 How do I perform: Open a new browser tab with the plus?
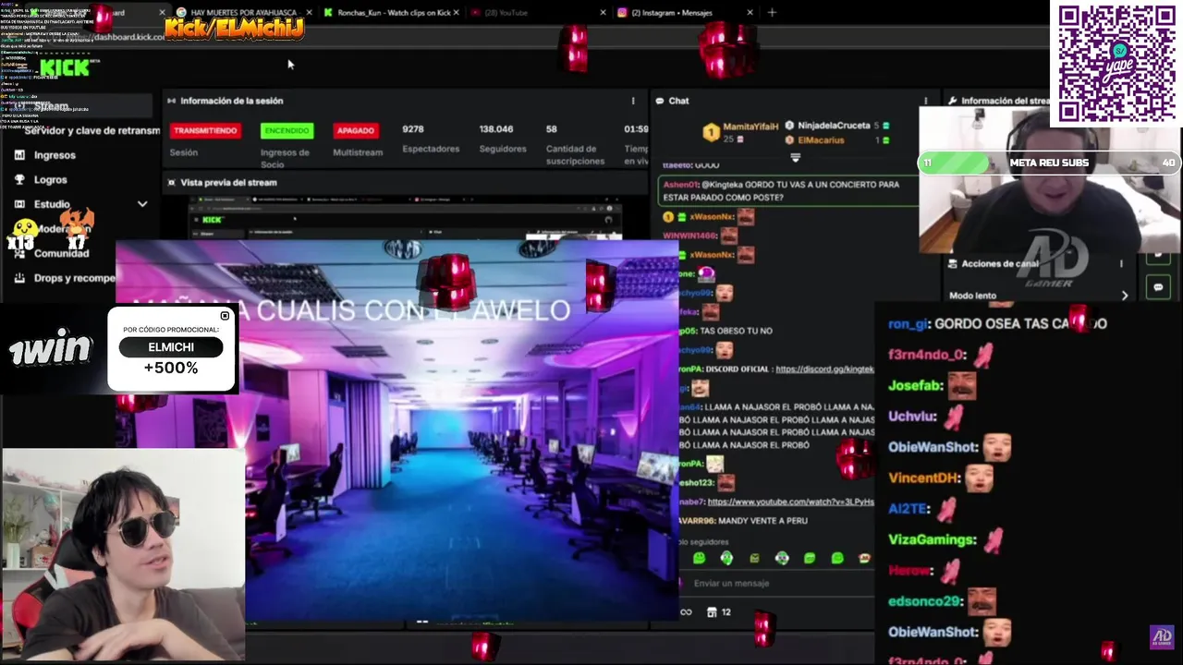[772, 12]
